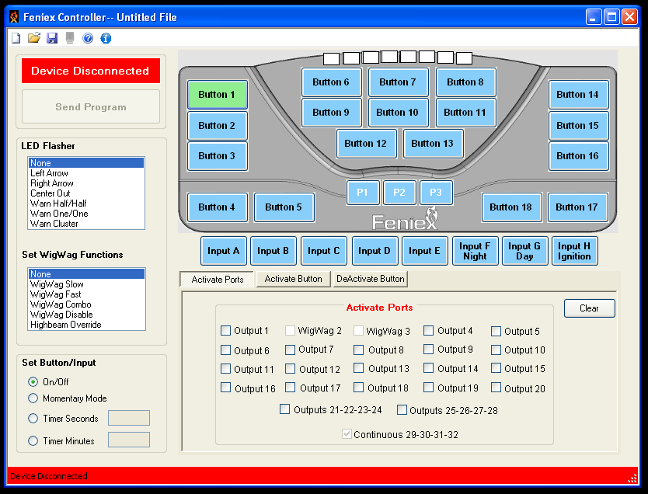Choose WigWag Fast function
Image resolution: width=648 pixels, height=494 pixels.
click(86, 294)
